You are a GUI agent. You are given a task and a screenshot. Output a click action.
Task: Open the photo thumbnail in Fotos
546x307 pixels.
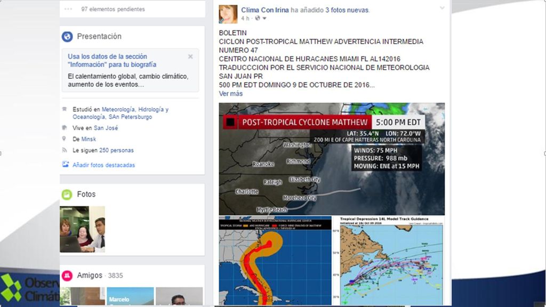tap(83, 229)
